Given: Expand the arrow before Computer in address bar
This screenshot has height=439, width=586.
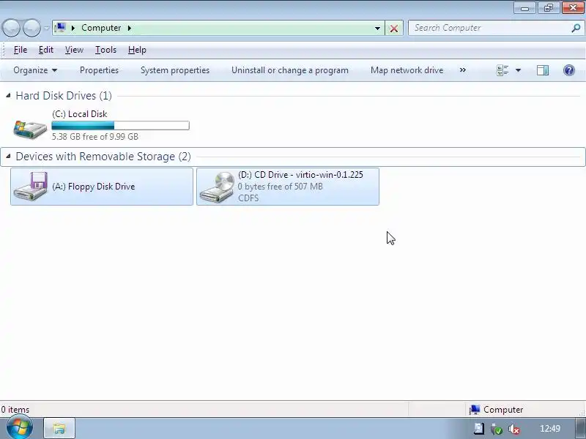Looking at the screenshot, I should pos(73,28).
